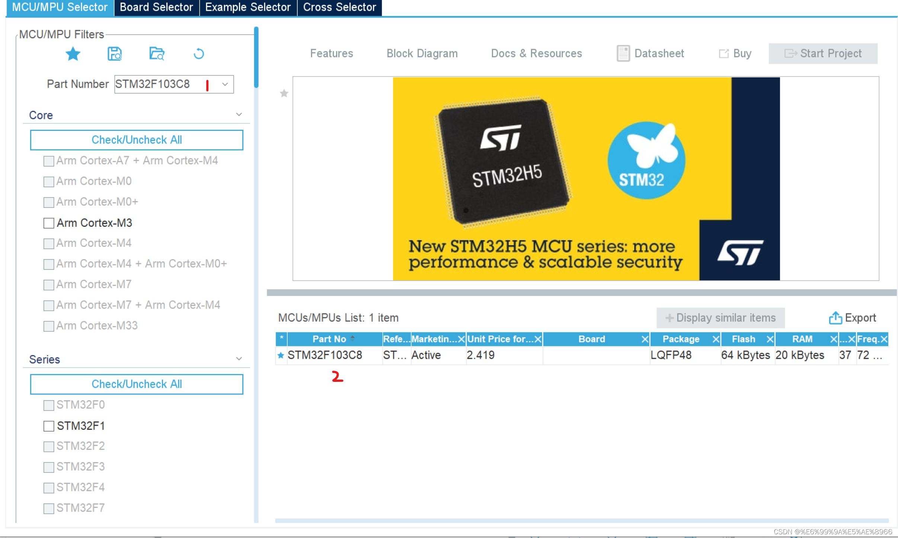Screen dimensions: 898x538
Task: Remove the Board column
Action: [x=645, y=339]
